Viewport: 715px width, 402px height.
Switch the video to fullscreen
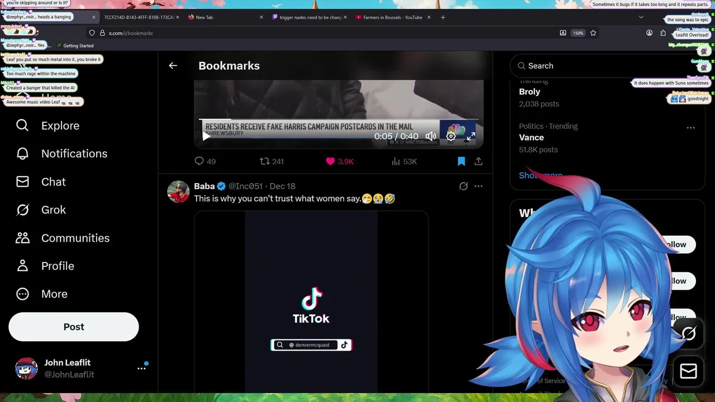click(x=471, y=136)
